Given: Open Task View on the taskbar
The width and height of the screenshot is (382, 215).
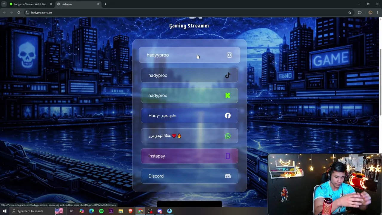Looking at the screenshot, I should tap(72, 211).
